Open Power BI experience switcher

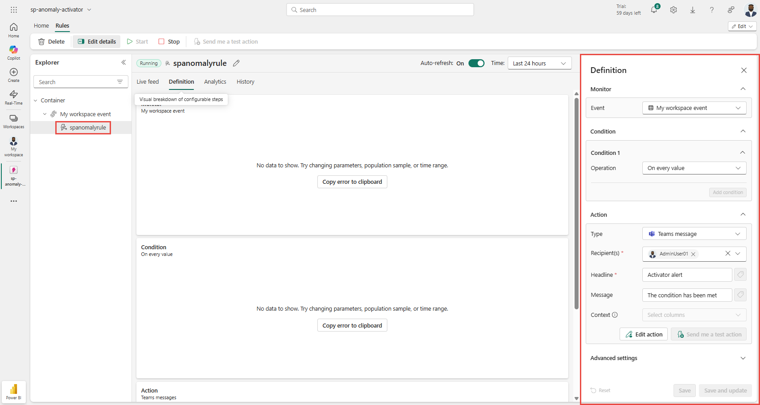tap(14, 392)
